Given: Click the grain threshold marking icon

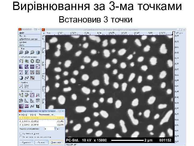Looking at the screenshot, I should (21, 72).
